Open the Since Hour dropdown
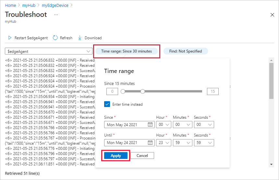The height and width of the screenshot is (180, 279). tap(164, 125)
